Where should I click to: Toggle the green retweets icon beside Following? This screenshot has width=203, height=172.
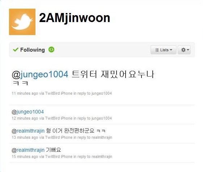(51, 50)
